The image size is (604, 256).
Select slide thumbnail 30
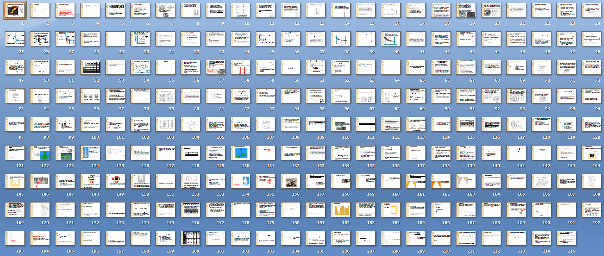tap(140, 39)
